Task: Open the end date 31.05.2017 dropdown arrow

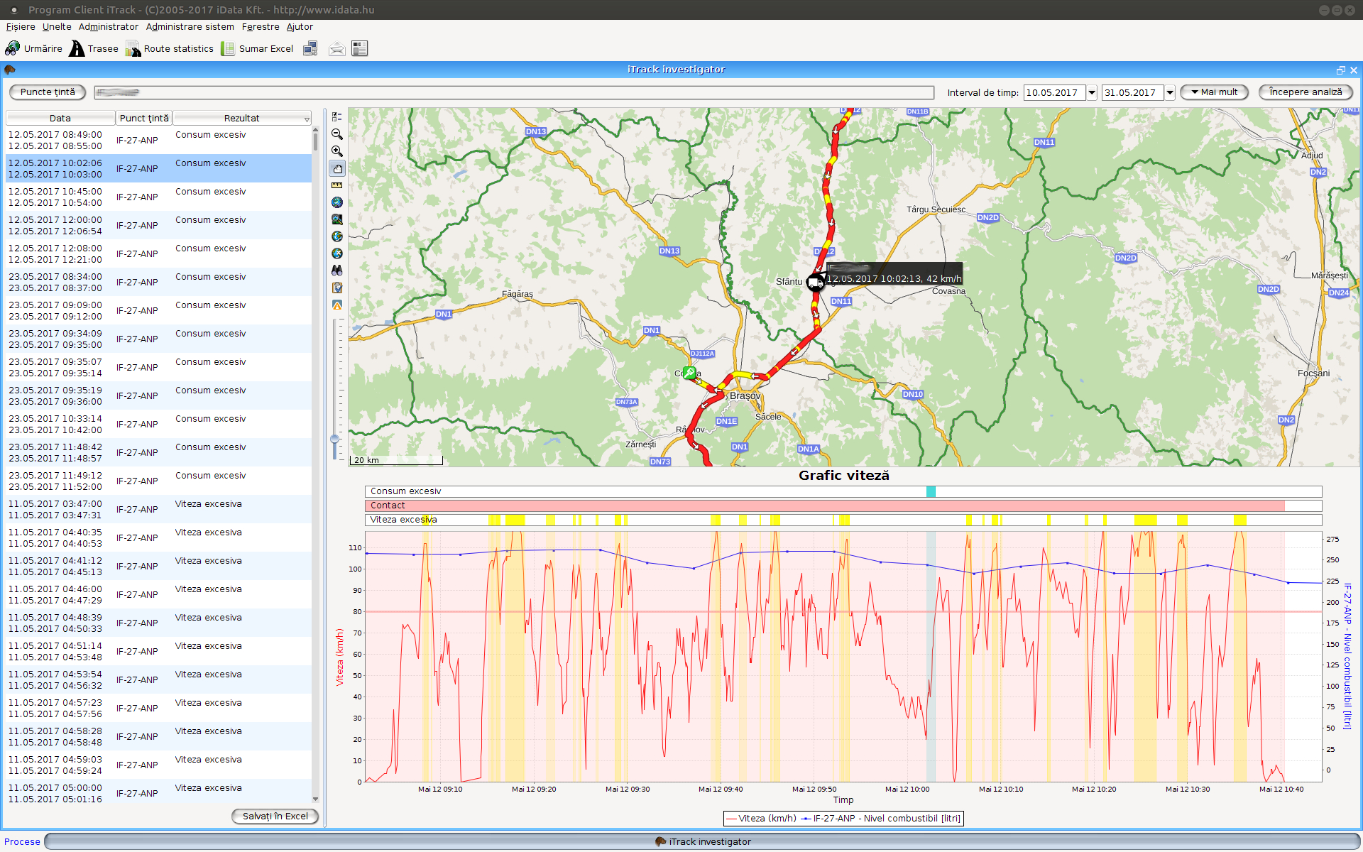Action: [x=1170, y=92]
